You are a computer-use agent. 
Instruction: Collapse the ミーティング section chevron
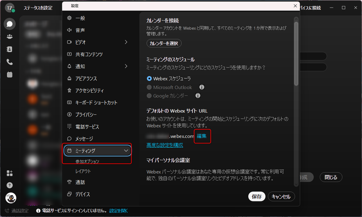pyautogui.click(x=126, y=150)
